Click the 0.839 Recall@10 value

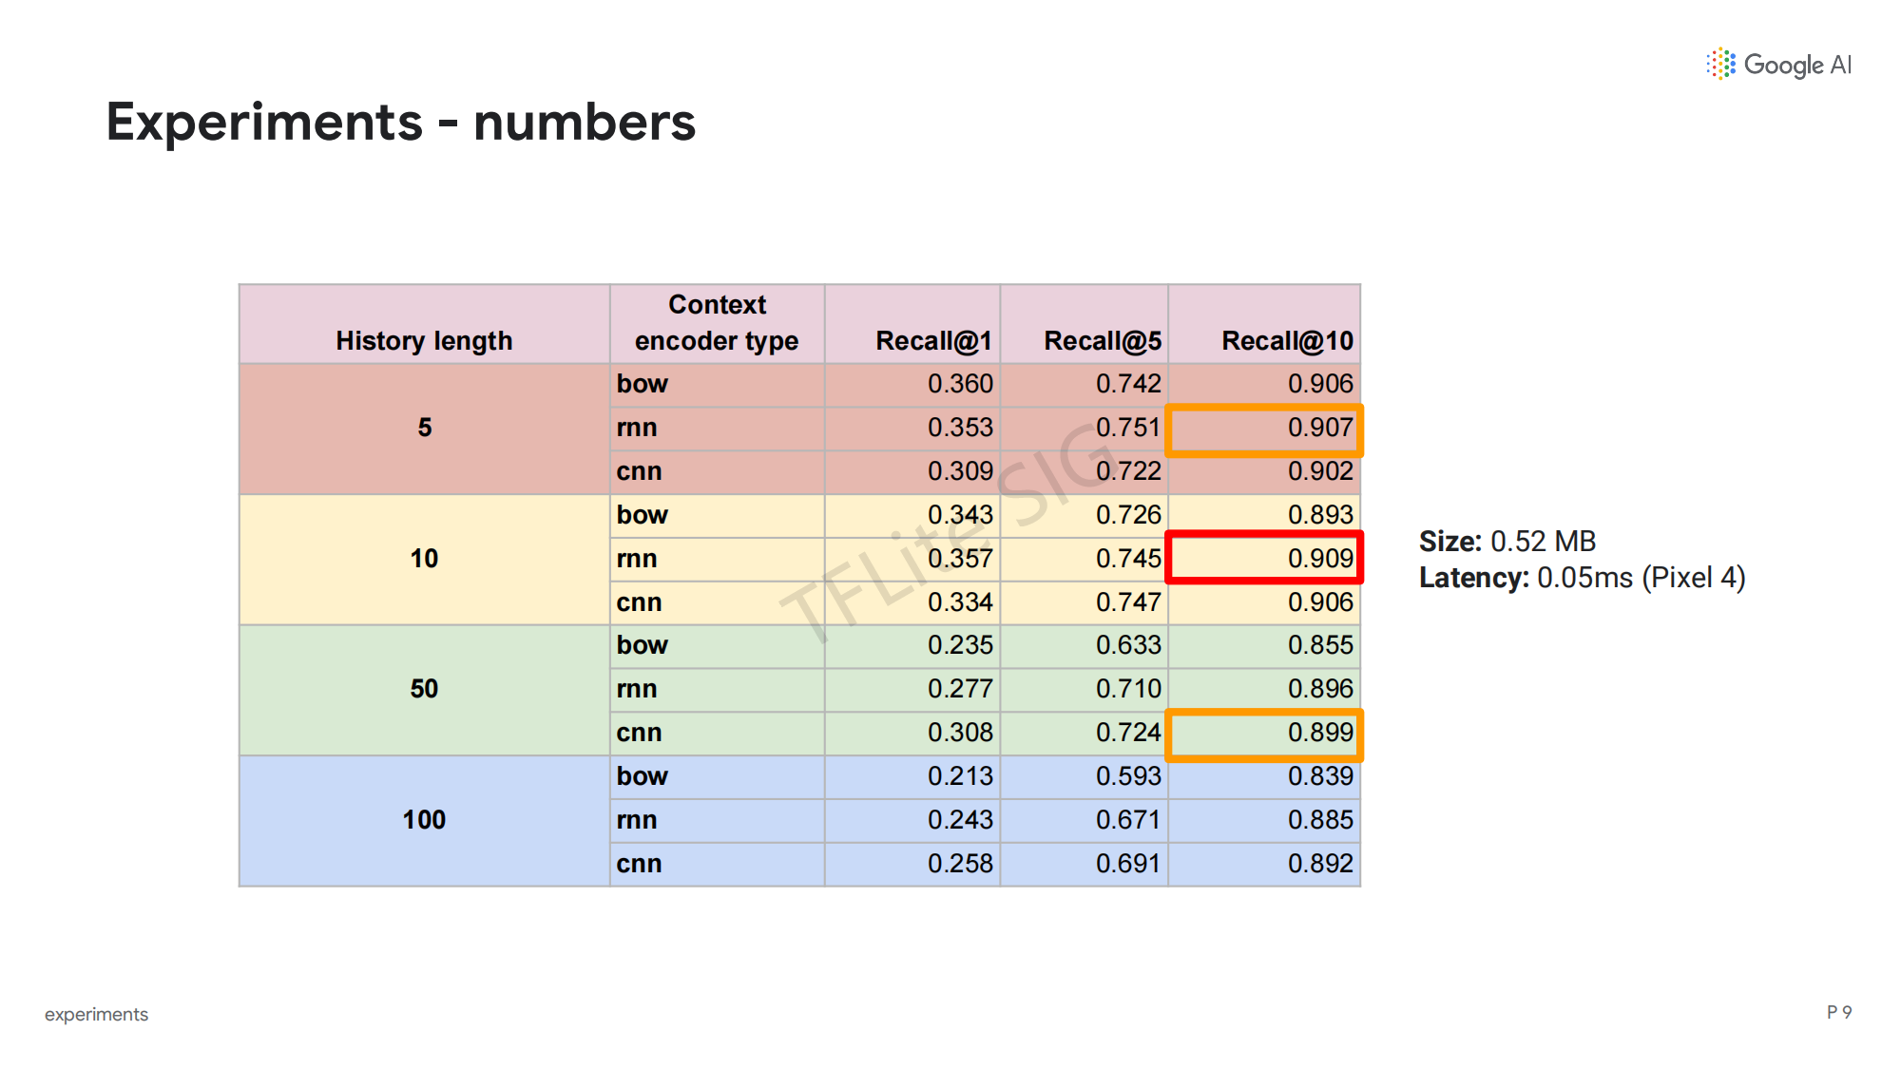[1320, 776]
